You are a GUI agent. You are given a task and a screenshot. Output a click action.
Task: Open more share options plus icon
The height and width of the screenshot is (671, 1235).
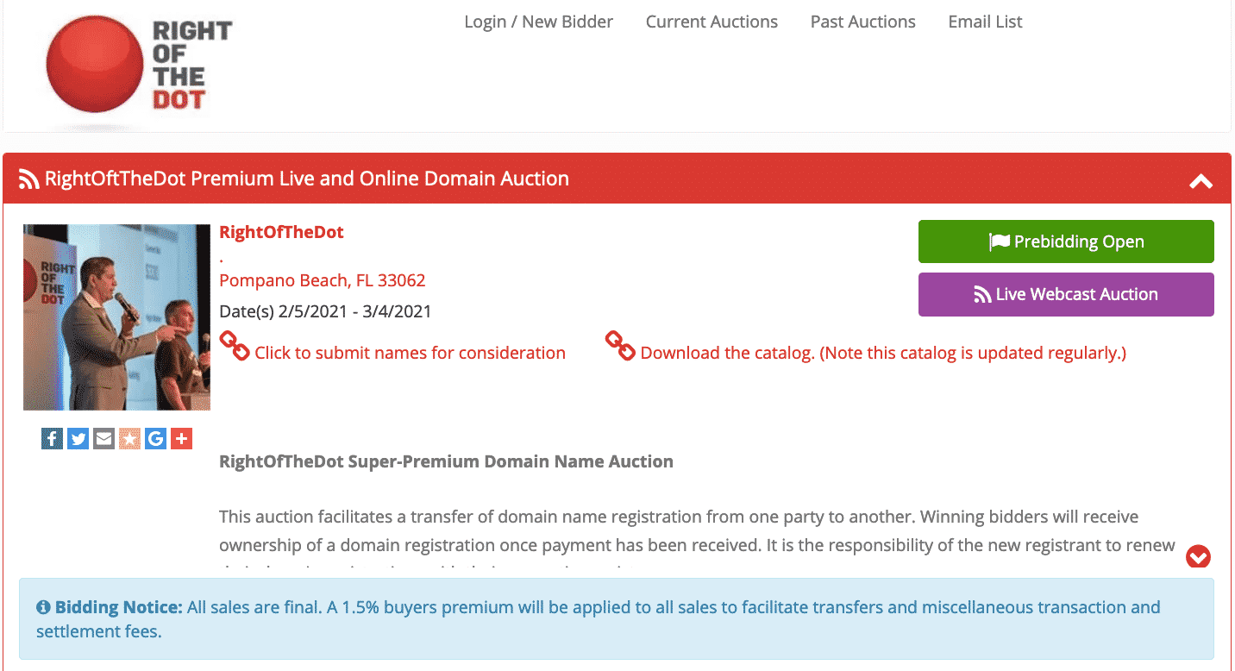(x=181, y=439)
